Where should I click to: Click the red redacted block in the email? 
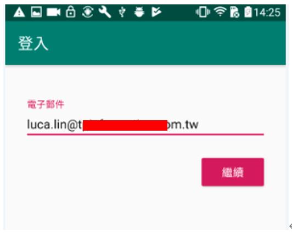pos(125,125)
